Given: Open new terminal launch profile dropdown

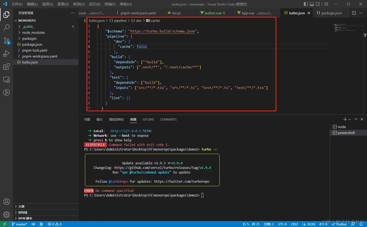Looking at the screenshot, I should point(350,119).
